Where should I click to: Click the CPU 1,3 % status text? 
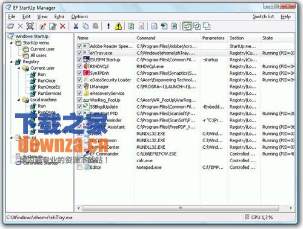(262, 217)
